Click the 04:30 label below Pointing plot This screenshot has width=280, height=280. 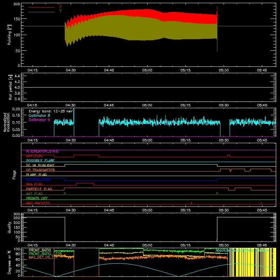pyautogui.click(x=71, y=70)
